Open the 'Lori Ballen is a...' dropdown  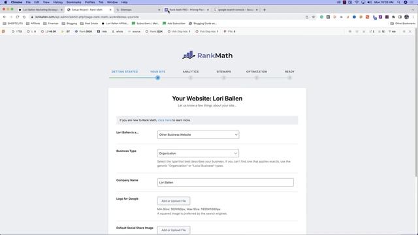point(198,134)
